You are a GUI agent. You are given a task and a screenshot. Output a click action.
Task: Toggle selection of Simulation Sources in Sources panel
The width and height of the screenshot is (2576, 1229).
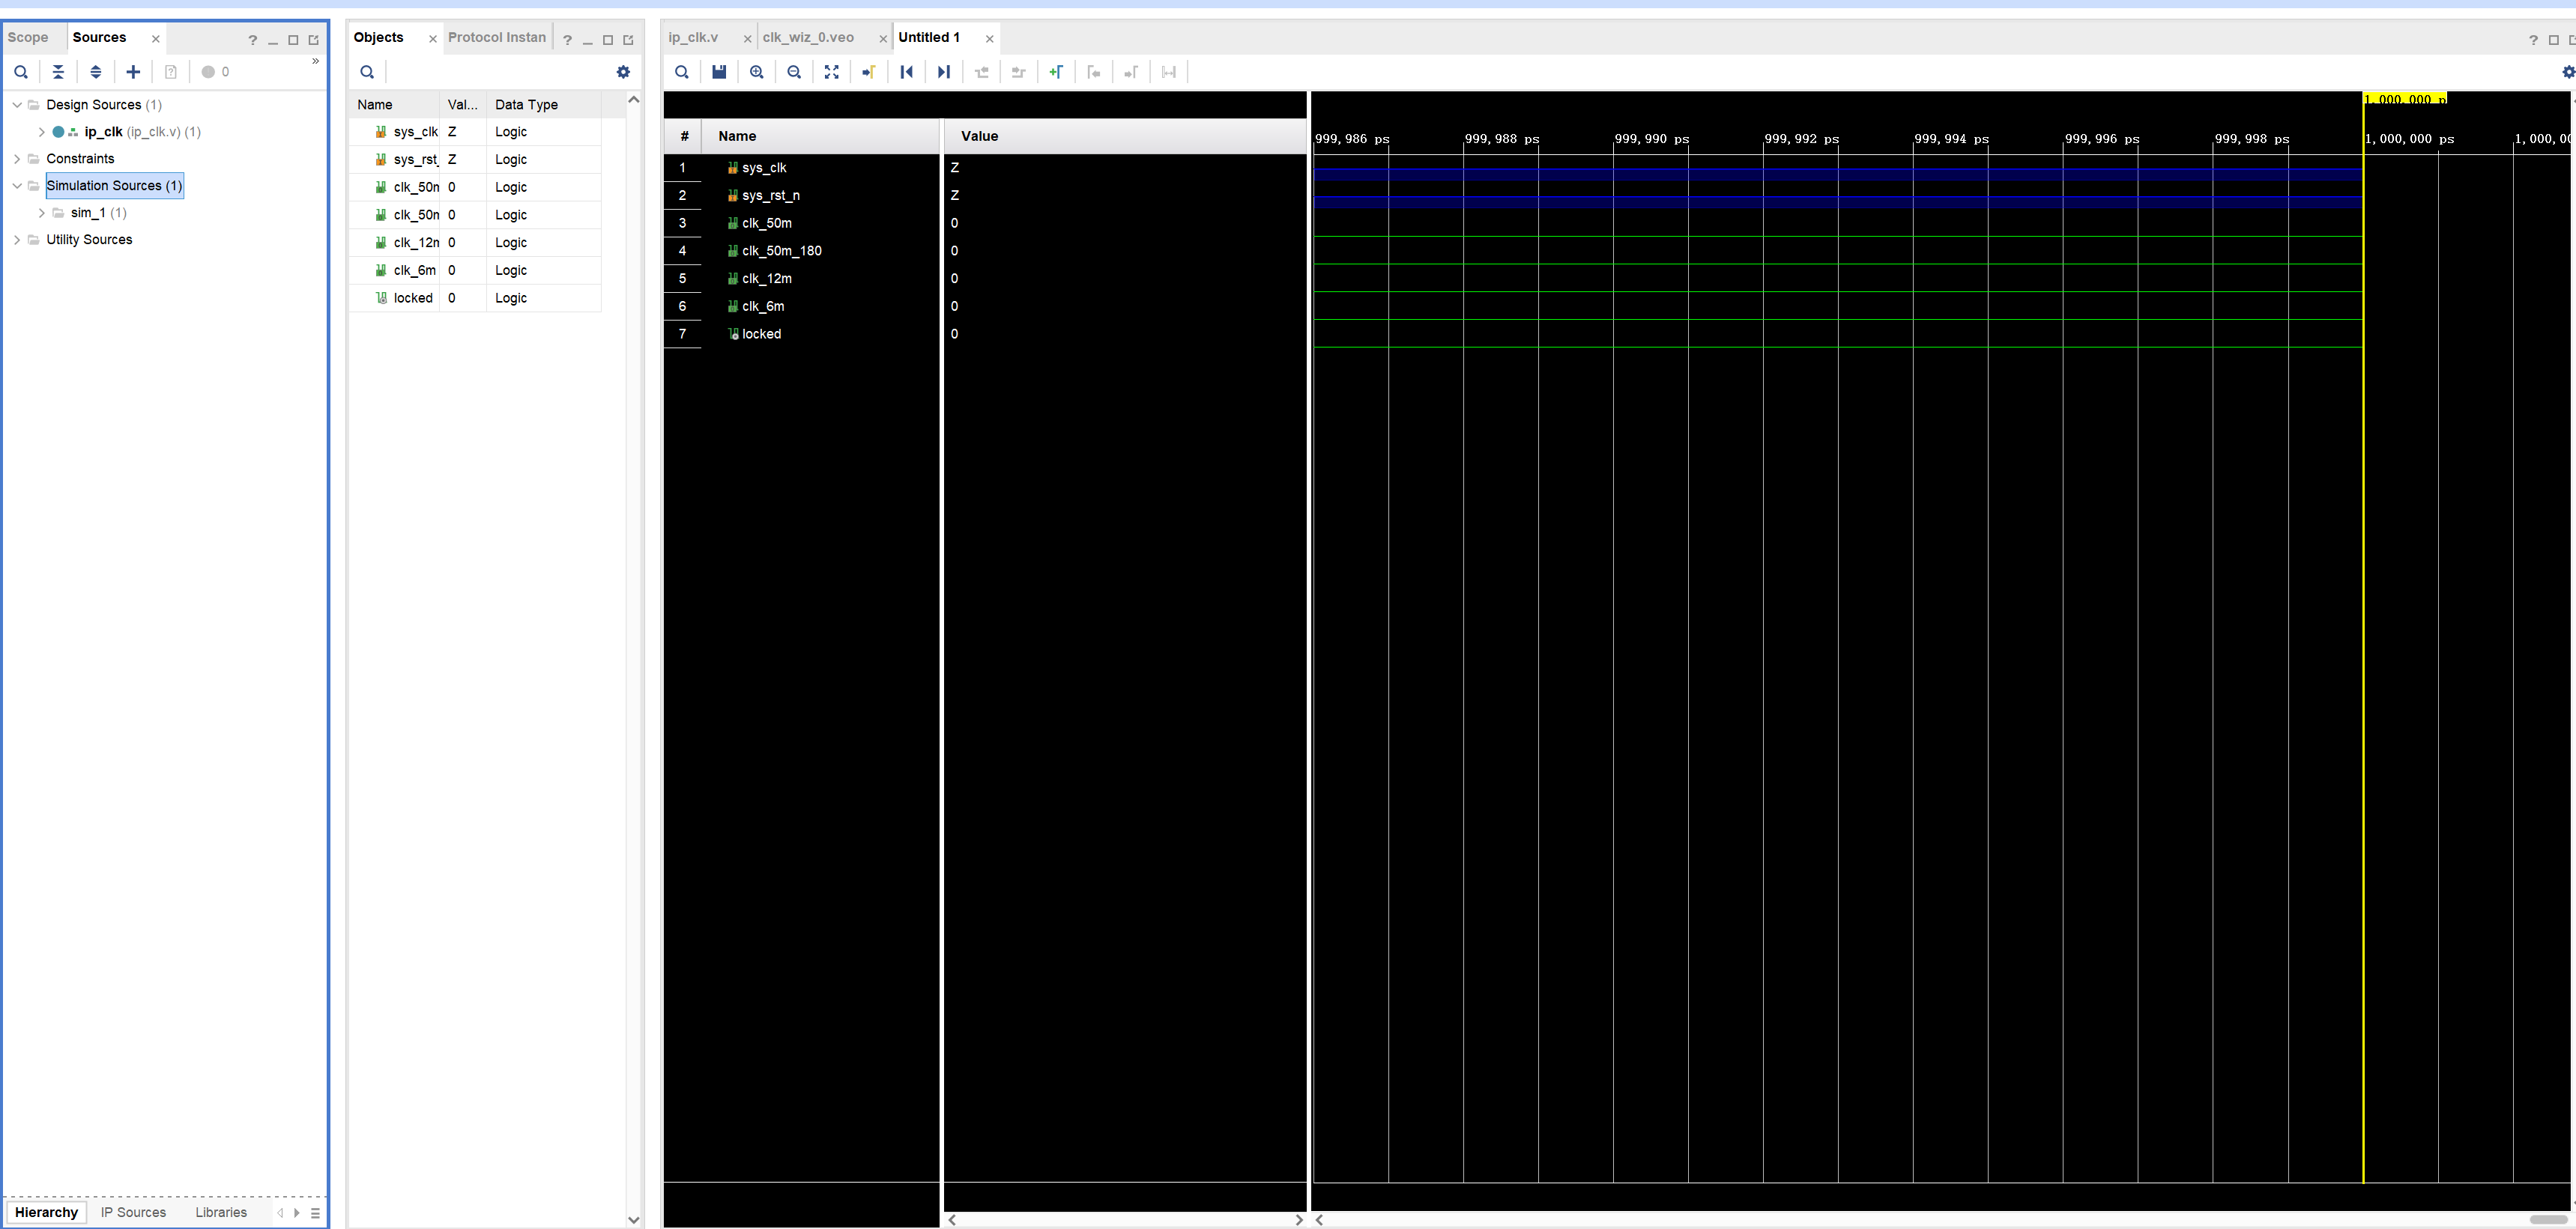(114, 186)
